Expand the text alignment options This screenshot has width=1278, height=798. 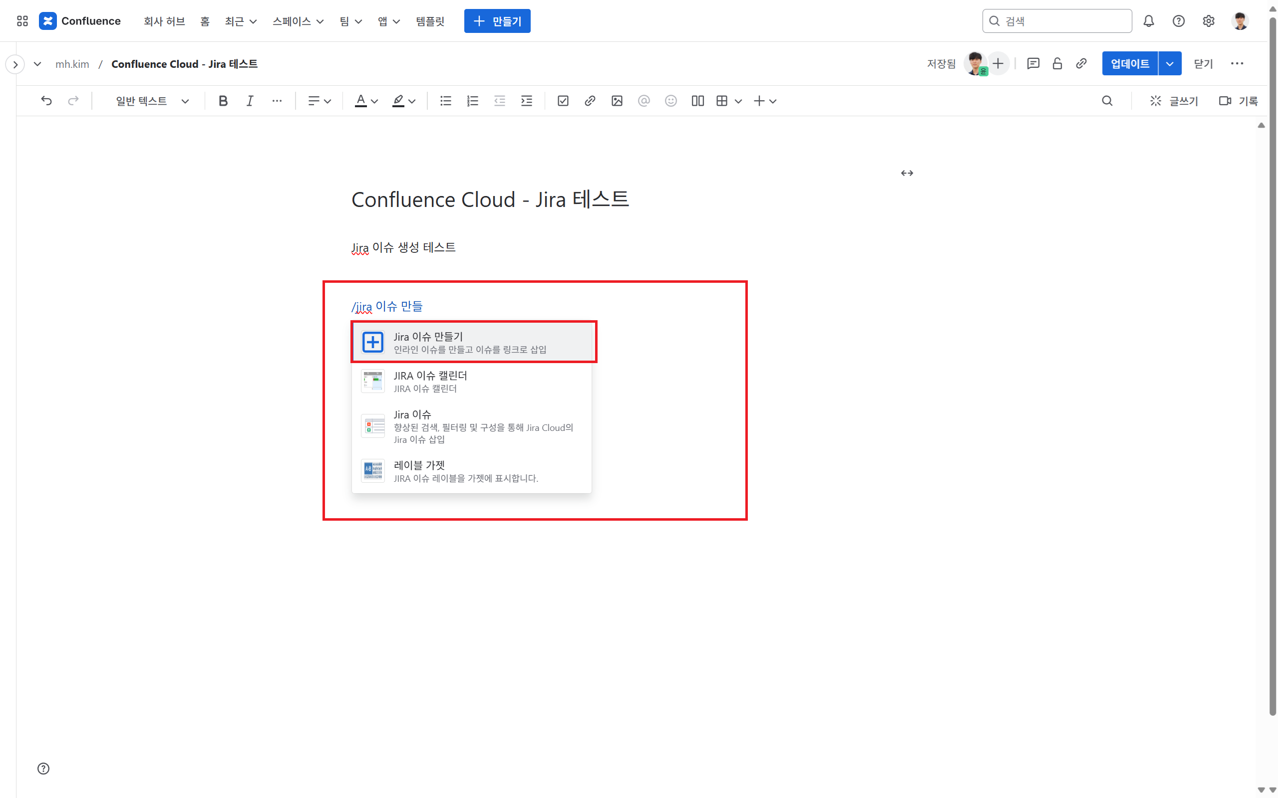[319, 101]
